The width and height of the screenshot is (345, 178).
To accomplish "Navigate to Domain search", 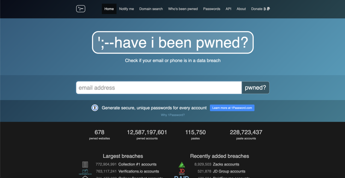I will 151,9.
